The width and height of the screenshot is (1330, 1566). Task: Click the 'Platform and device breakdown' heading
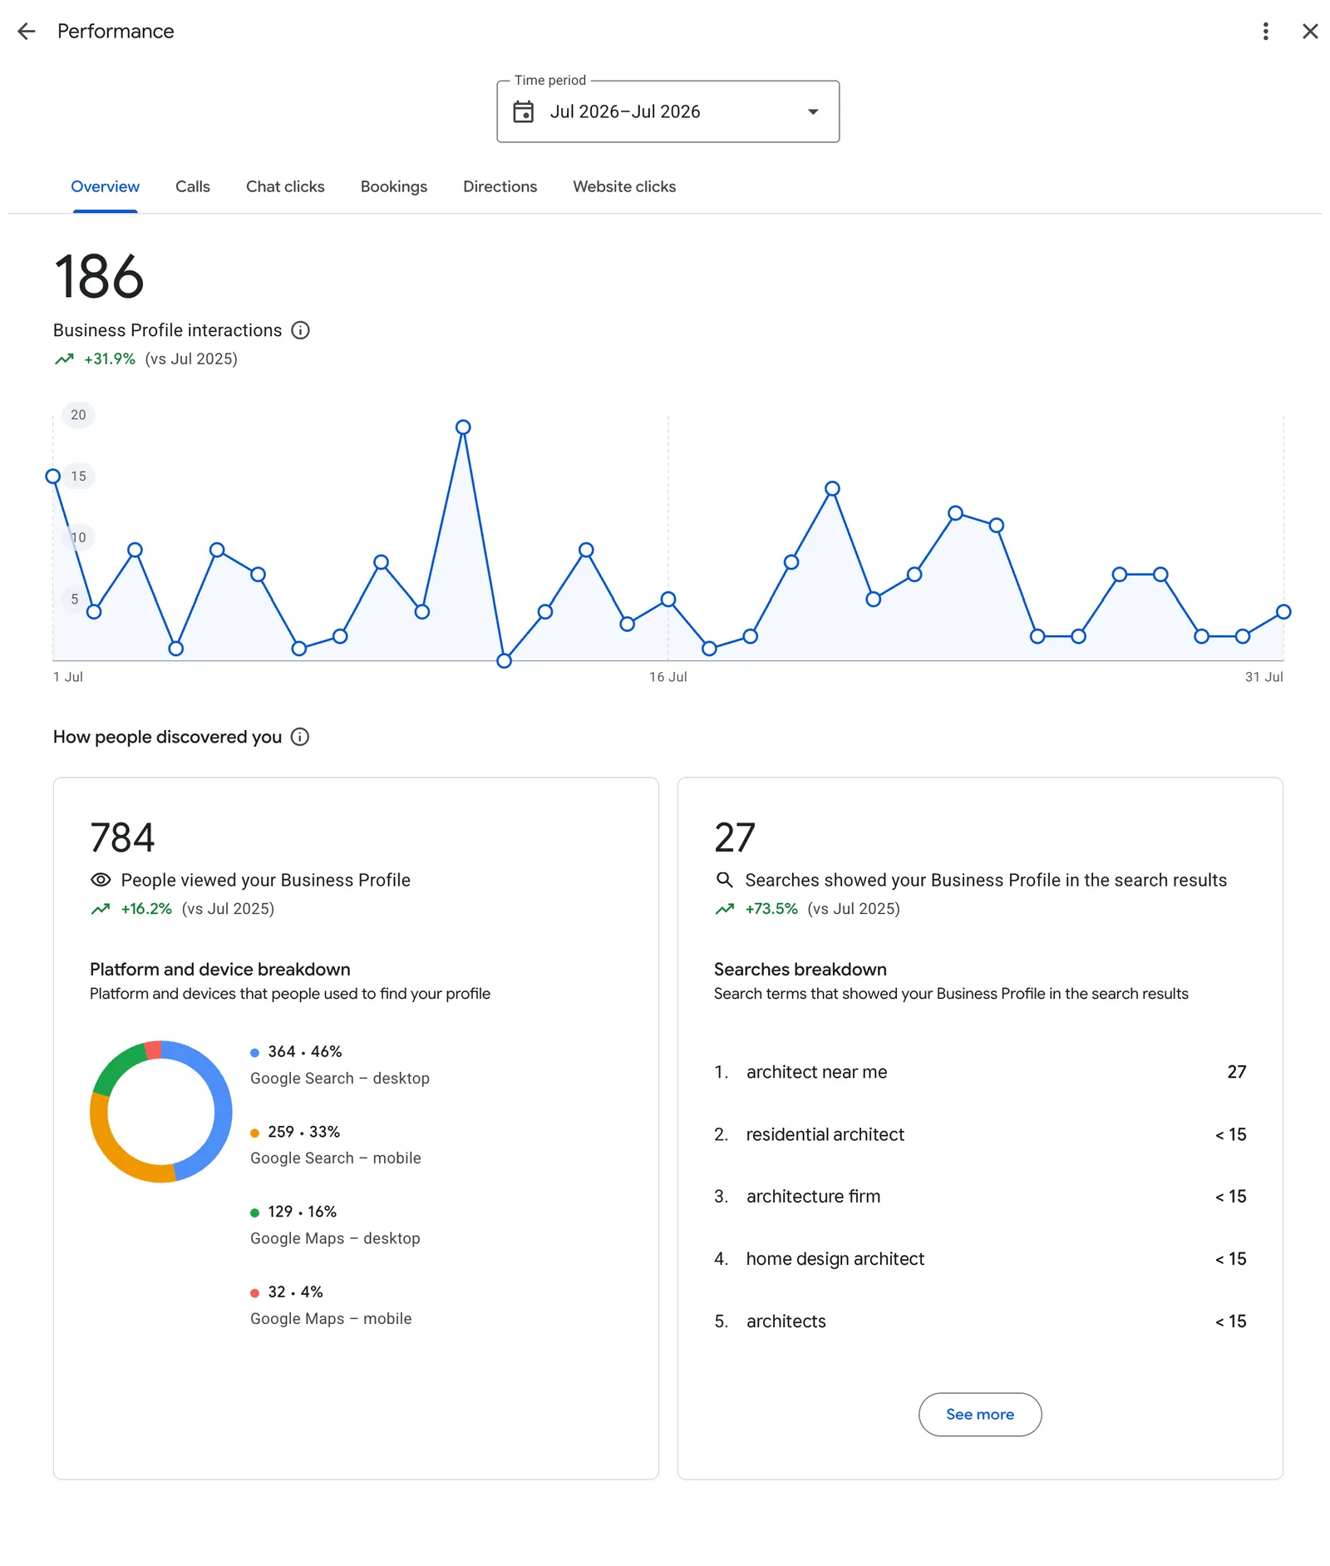(x=220, y=970)
